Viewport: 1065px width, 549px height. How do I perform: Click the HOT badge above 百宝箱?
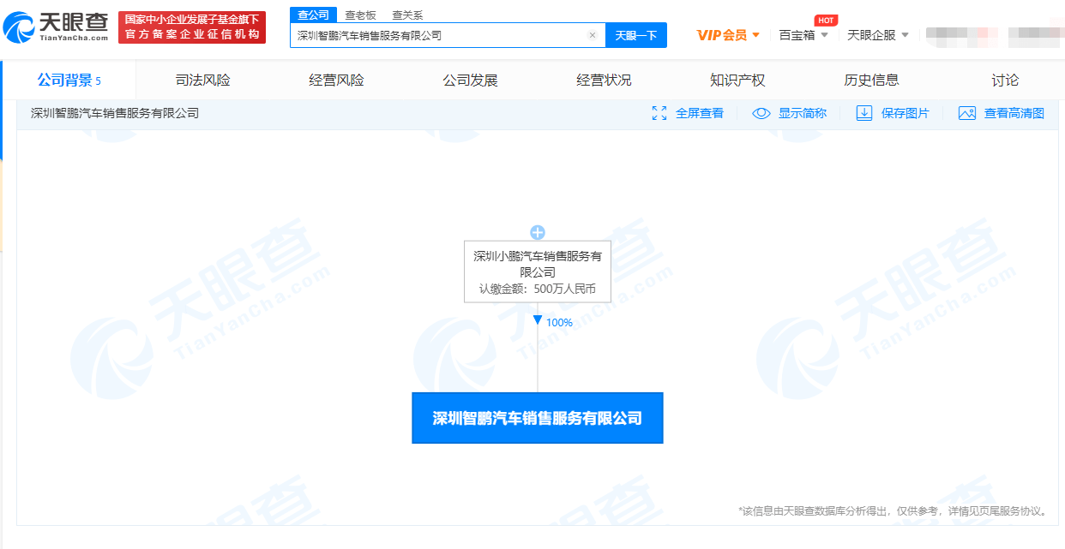point(825,20)
